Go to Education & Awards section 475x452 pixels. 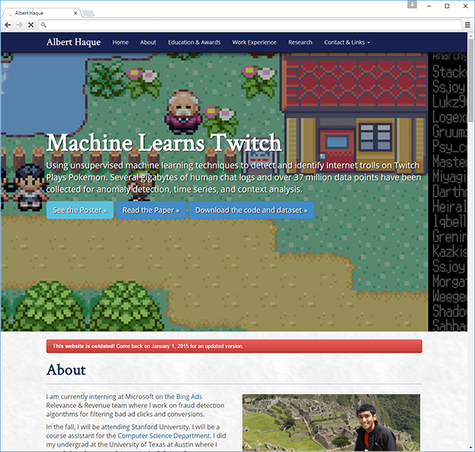194,43
